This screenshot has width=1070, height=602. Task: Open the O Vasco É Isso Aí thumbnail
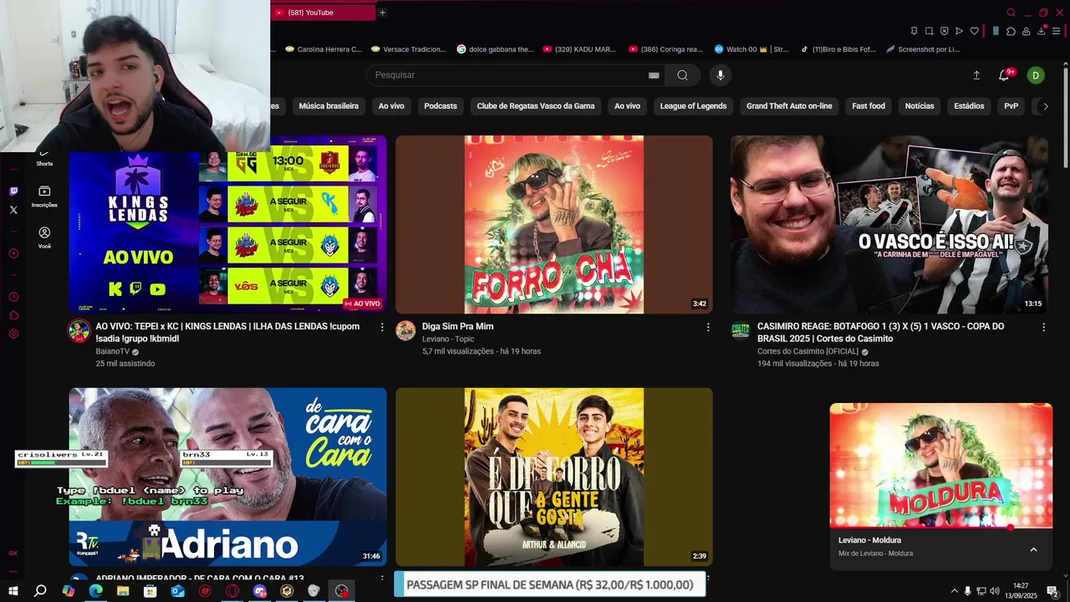[x=889, y=225]
